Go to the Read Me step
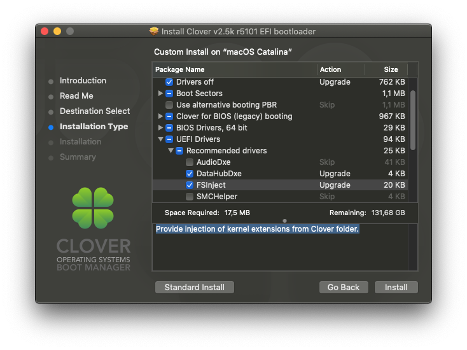 coord(76,95)
